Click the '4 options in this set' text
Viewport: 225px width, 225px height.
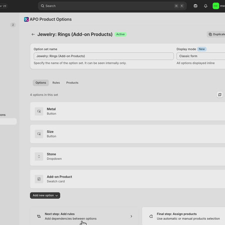pyautogui.click(x=44, y=95)
